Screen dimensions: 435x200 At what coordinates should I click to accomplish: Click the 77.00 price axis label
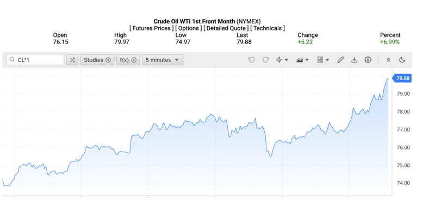point(403,129)
